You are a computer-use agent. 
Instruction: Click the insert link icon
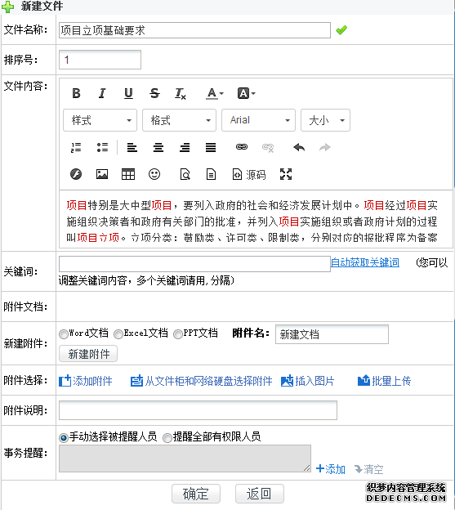[242, 147]
